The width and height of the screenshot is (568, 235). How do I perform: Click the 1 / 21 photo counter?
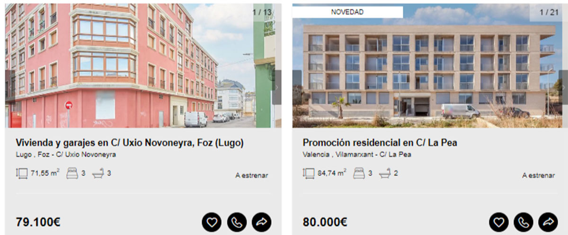549,12
